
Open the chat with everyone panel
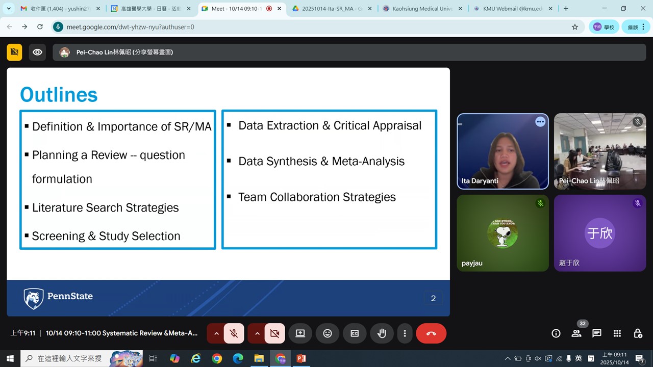pos(596,333)
